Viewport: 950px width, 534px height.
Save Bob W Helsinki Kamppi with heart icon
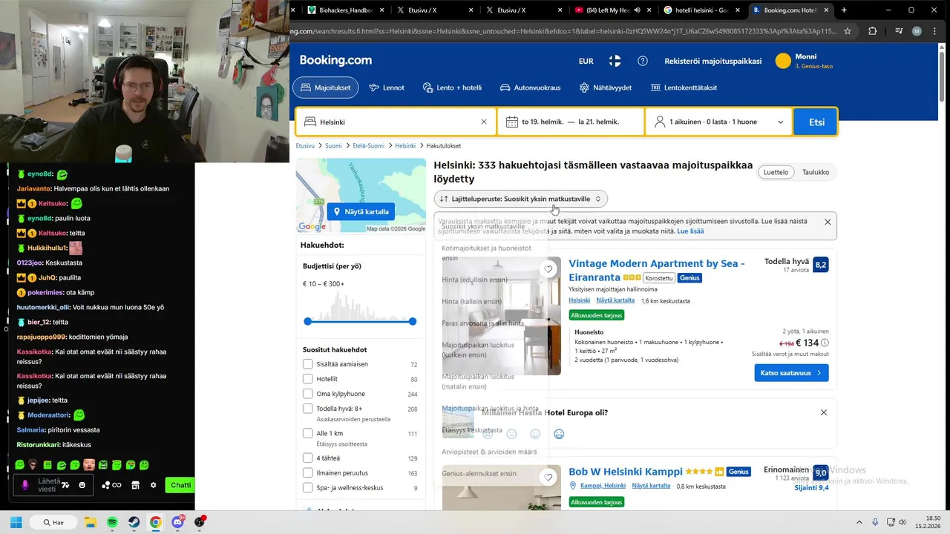pyautogui.click(x=548, y=477)
